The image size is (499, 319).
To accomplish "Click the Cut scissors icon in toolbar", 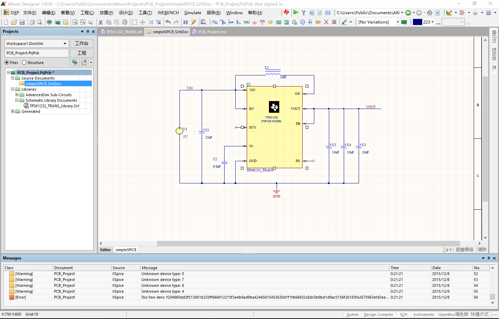I will [100, 22].
